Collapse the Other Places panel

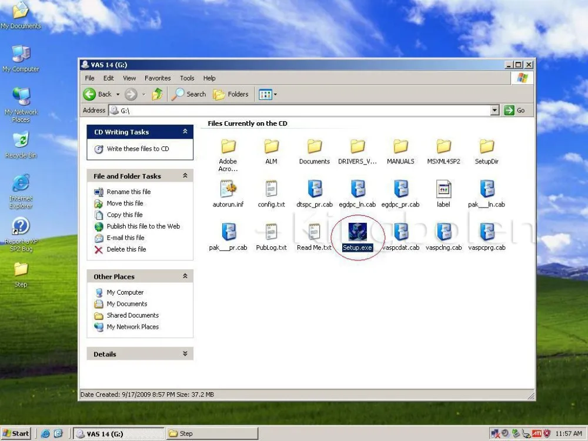pos(185,276)
